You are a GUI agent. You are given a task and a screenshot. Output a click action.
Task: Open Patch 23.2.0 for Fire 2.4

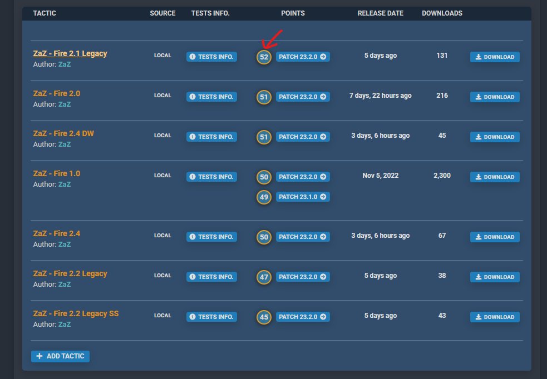(303, 237)
